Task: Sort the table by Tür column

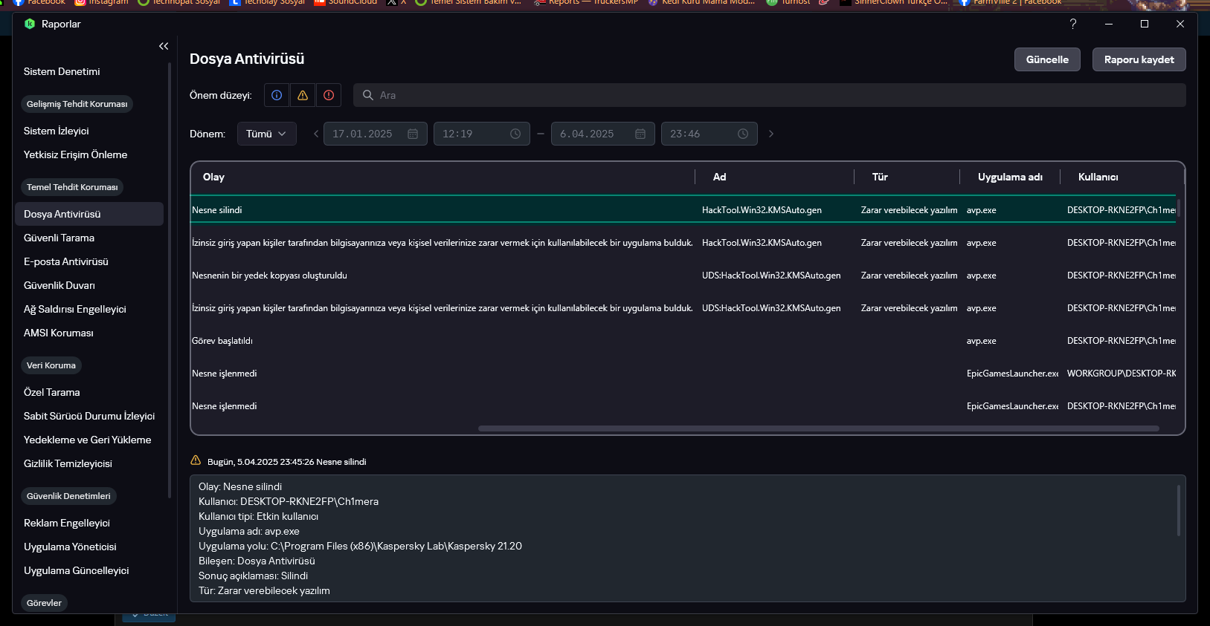Action: click(x=880, y=177)
